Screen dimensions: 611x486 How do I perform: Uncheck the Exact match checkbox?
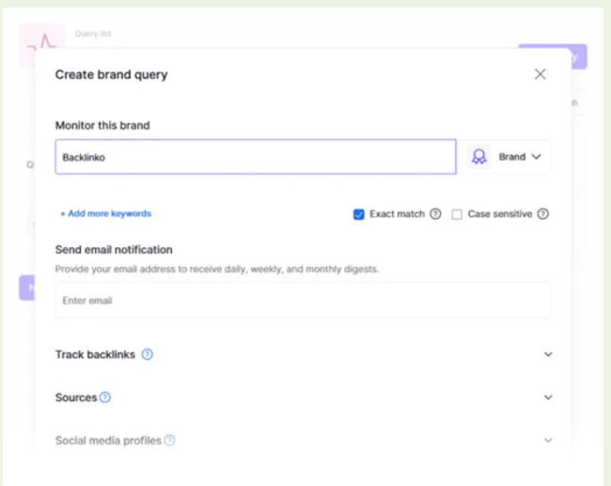(x=358, y=214)
